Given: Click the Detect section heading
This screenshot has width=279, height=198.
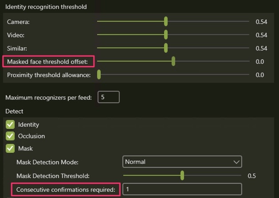Looking at the screenshot, I should click(14, 111).
